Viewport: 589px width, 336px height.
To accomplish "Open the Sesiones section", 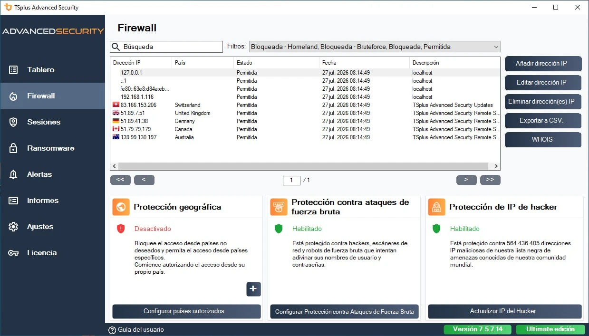I will [52, 122].
